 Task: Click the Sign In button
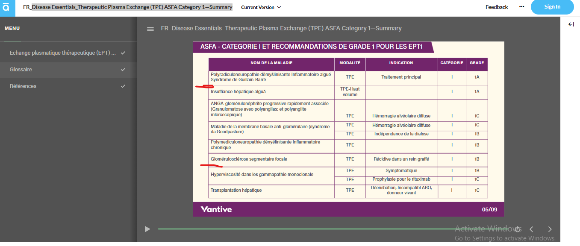pos(552,7)
